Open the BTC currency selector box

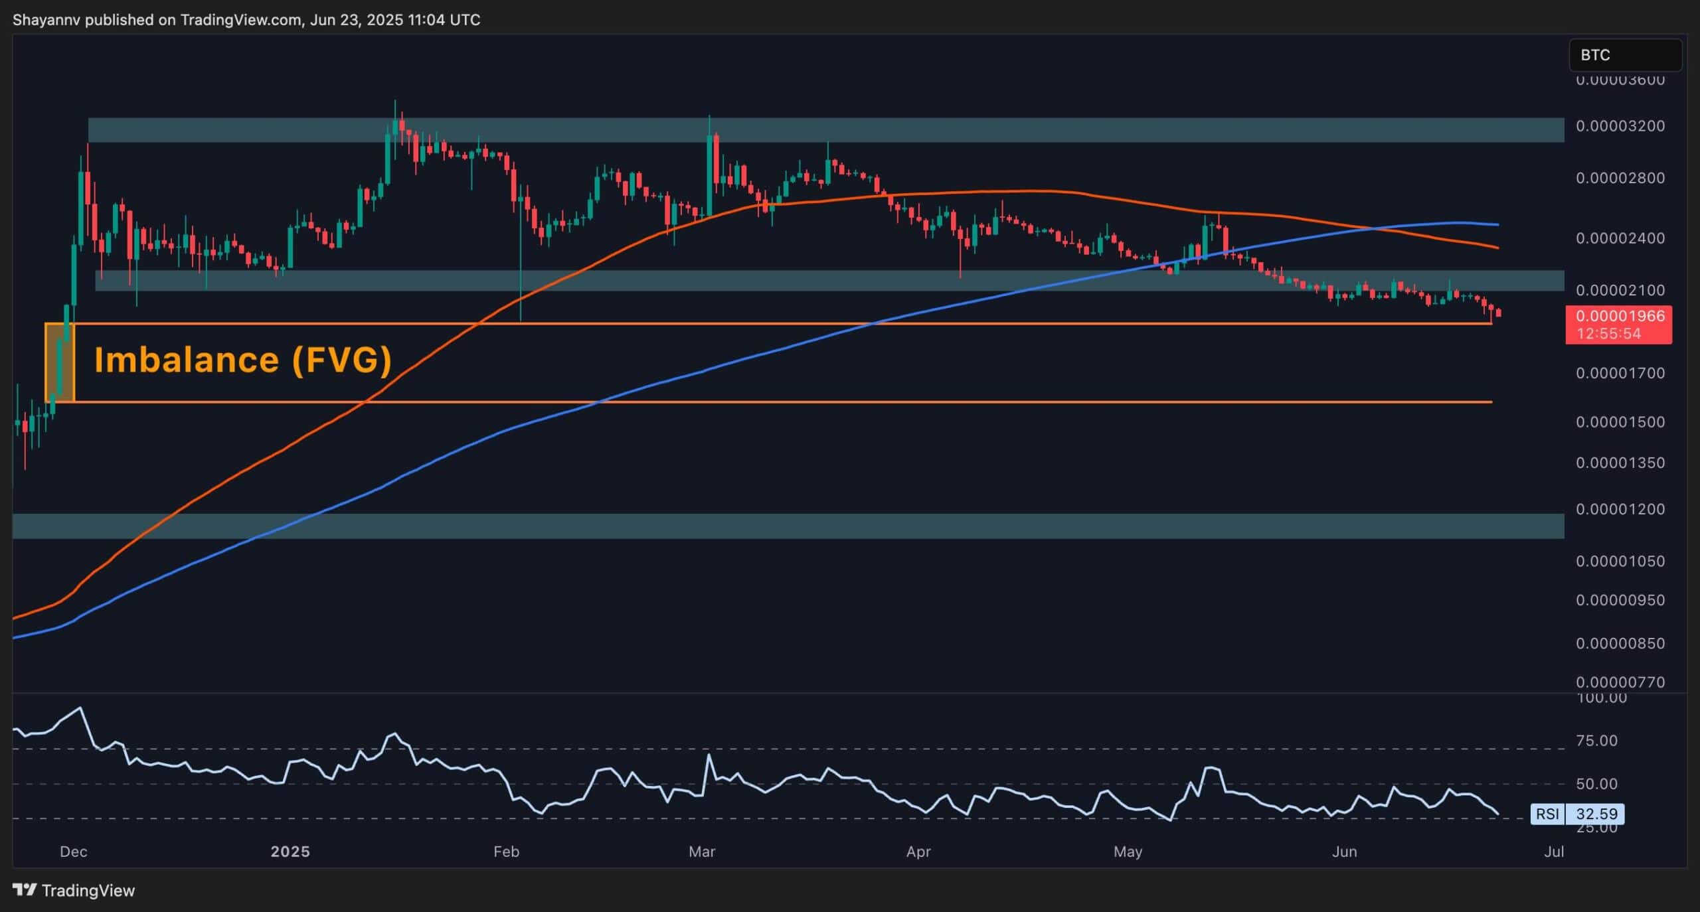point(1624,55)
